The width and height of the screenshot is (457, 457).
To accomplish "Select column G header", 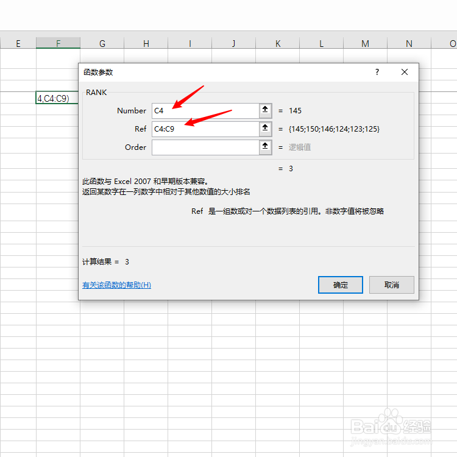I will pyautogui.click(x=102, y=43).
